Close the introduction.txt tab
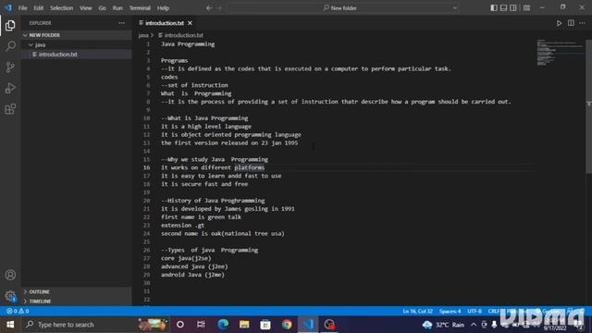Screen dimensions: 592x333 tap(190, 23)
